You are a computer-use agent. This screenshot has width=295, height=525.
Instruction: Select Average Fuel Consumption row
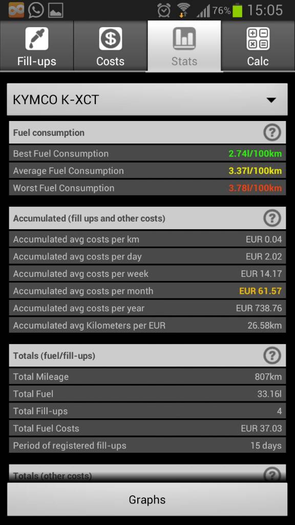147,171
